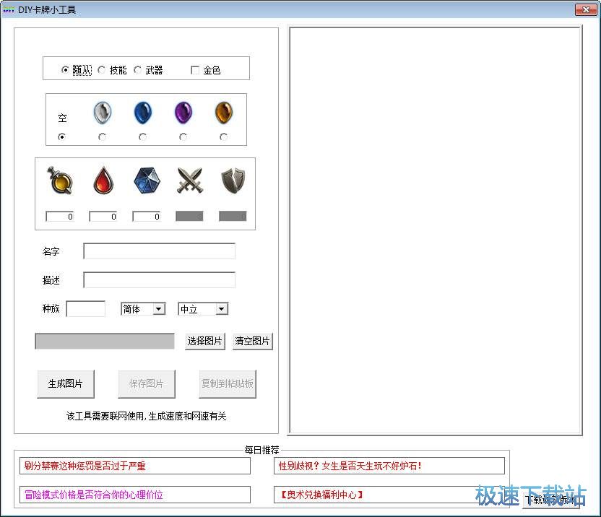Click the 每日推荐 group label
Screen dimensions: 601x517
261,450
